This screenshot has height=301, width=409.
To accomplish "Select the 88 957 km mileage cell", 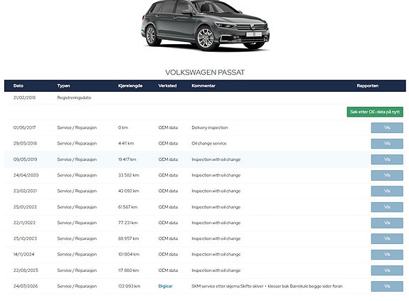I will pyautogui.click(x=128, y=238).
